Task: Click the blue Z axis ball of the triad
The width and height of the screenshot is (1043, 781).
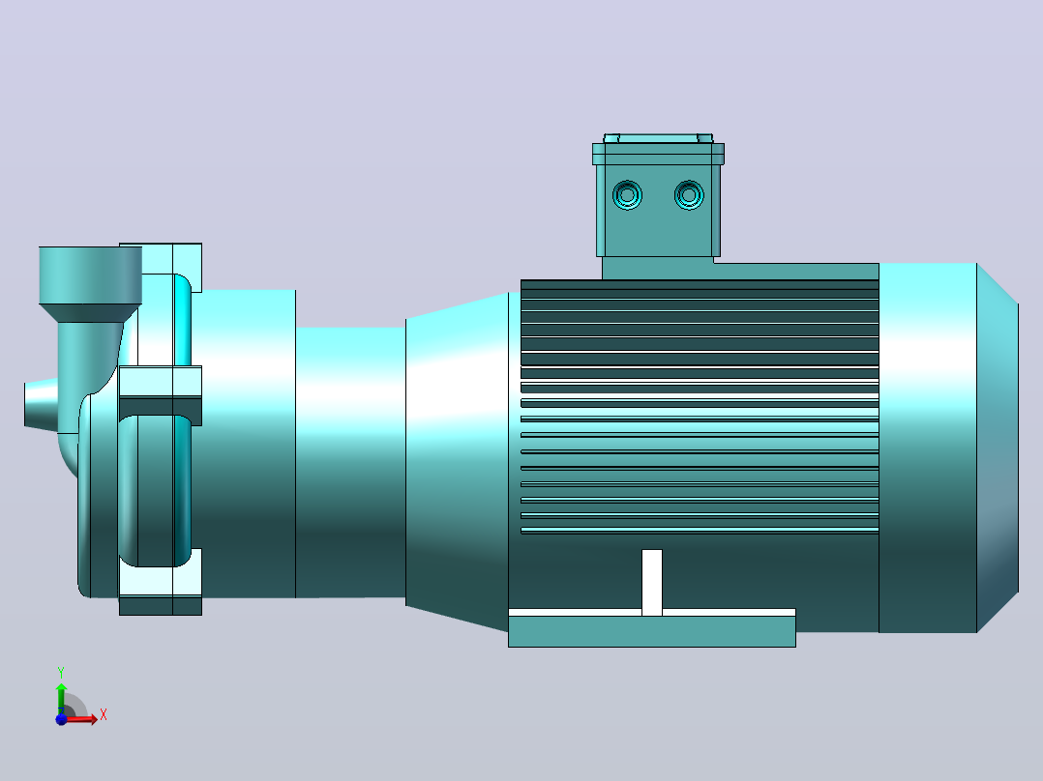Action: click(61, 719)
